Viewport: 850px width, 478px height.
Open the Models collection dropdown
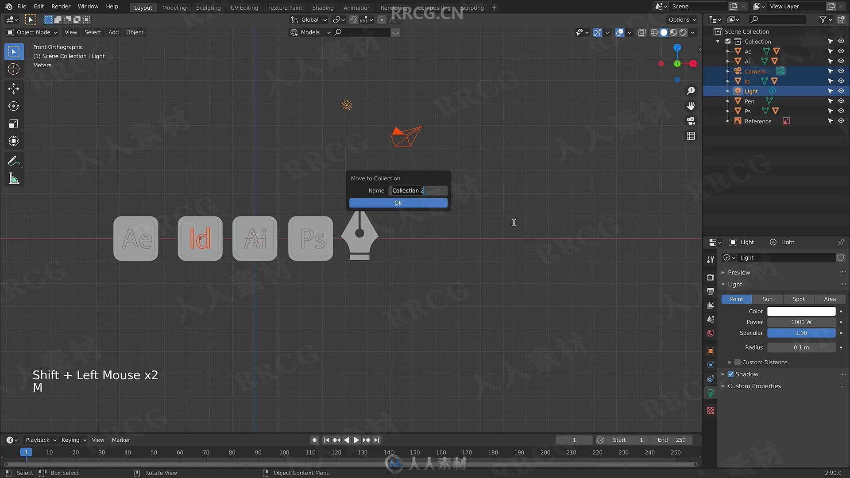(310, 32)
